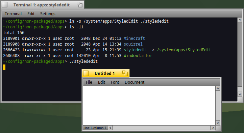Image resolution: width=244 pixels, height=133 pixels.
Task: Open the Terminal window's Edit menu
Action: (31, 14)
